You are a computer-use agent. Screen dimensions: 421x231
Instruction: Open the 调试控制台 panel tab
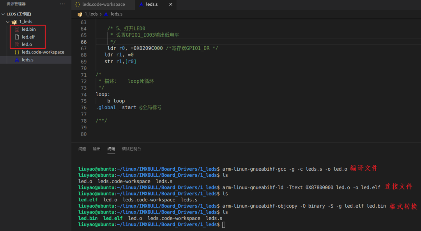[131, 149]
